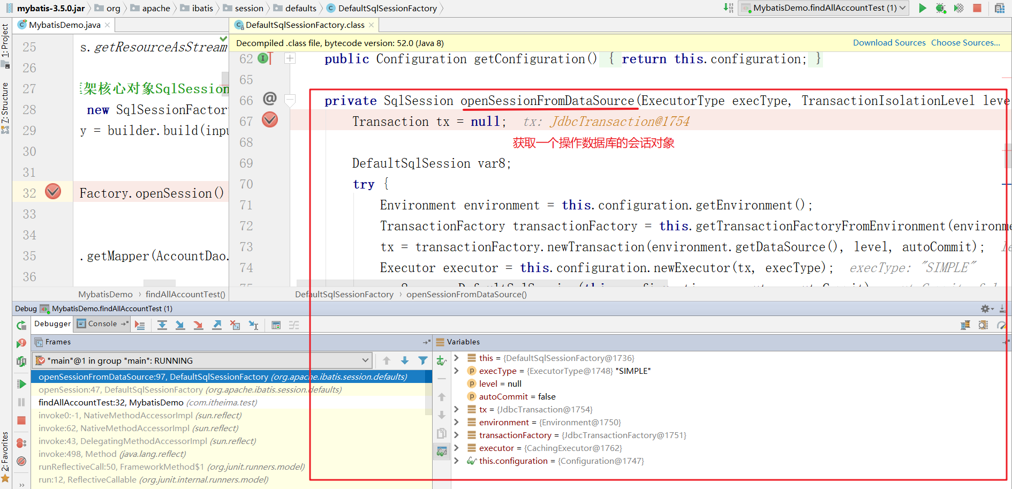Mute Breakpoints in the debug sidebar
The image size is (1012, 489).
[x=21, y=461]
